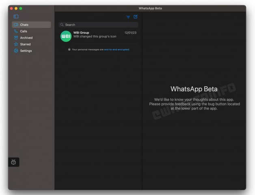This screenshot has width=255, height=195.
Task: Close the window with red button
Action: coord(11,9)
